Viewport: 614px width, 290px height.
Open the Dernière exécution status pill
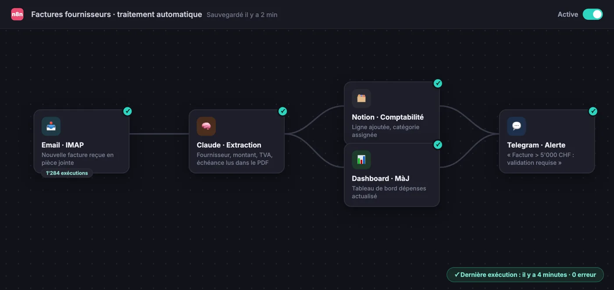click(525, 275)
